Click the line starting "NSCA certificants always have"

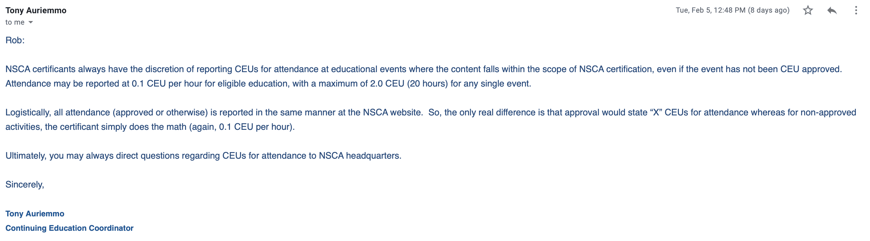pos(424,69)
